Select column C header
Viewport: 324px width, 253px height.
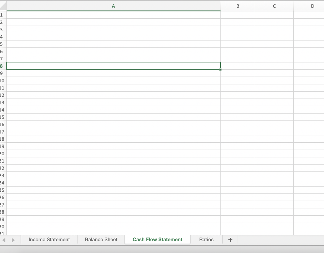point(274,6)
